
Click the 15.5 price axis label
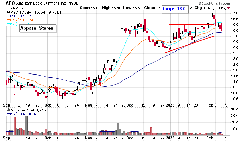235,30
